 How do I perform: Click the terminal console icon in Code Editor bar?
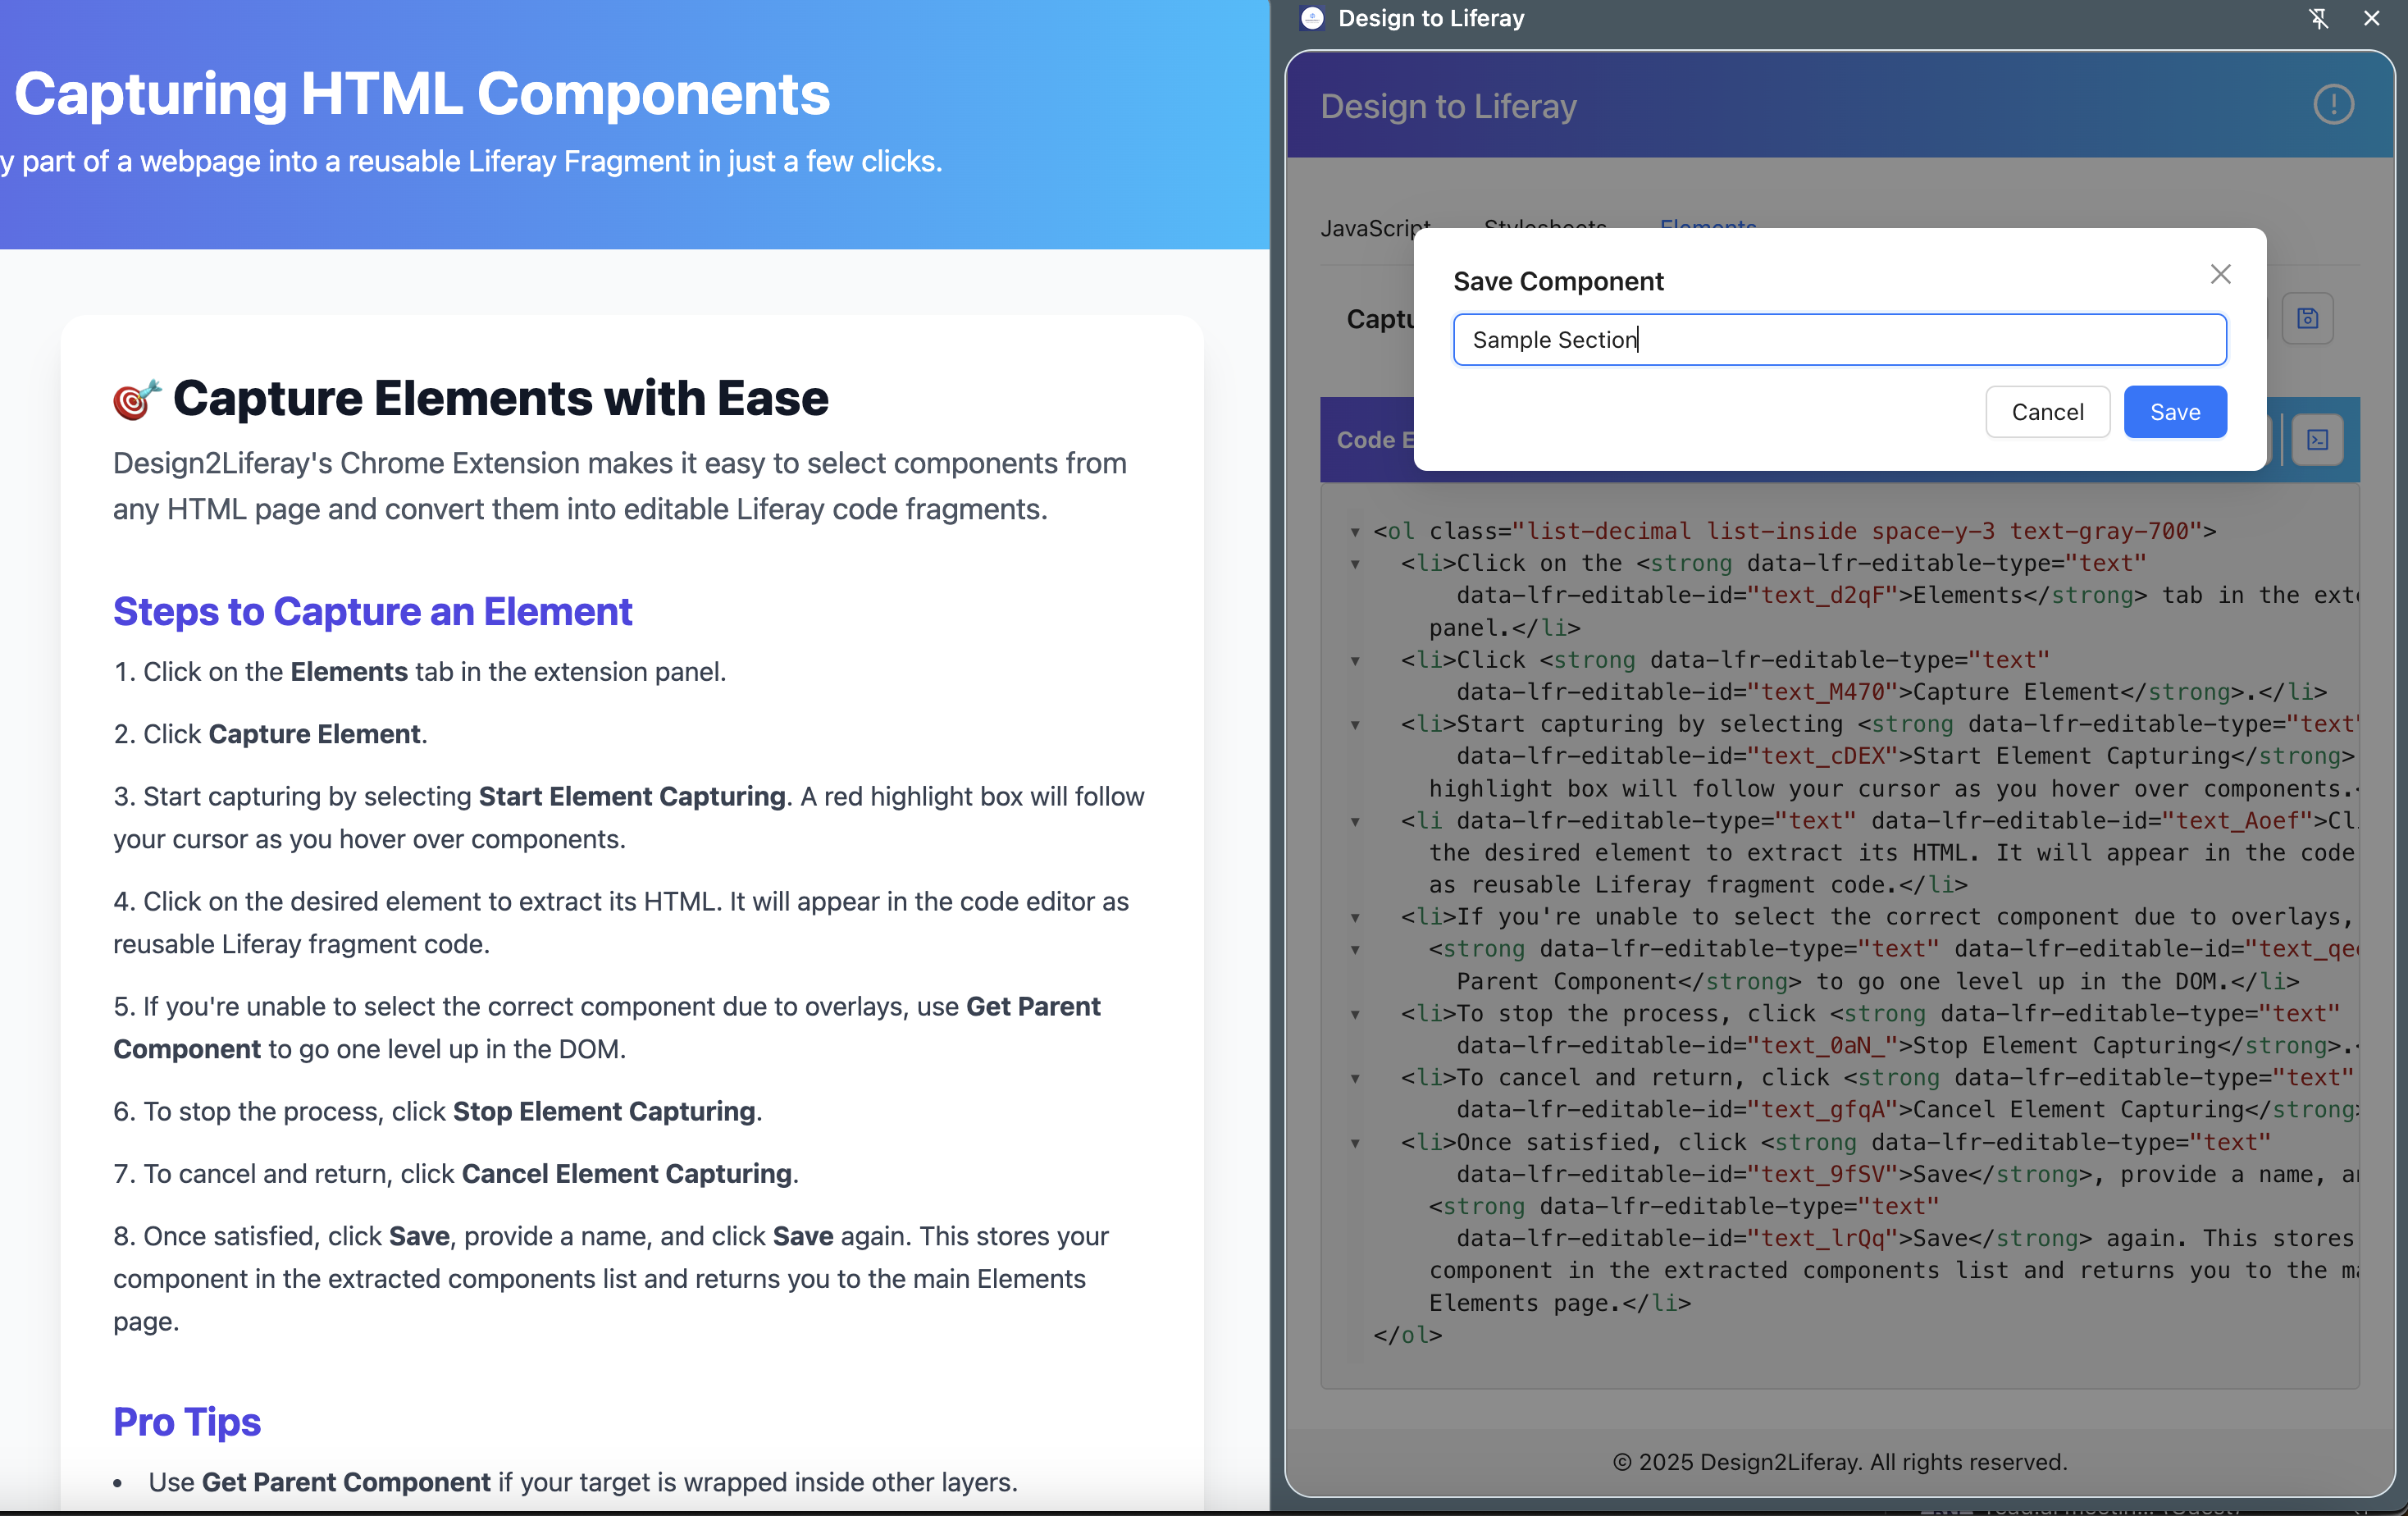(2317, 440)
